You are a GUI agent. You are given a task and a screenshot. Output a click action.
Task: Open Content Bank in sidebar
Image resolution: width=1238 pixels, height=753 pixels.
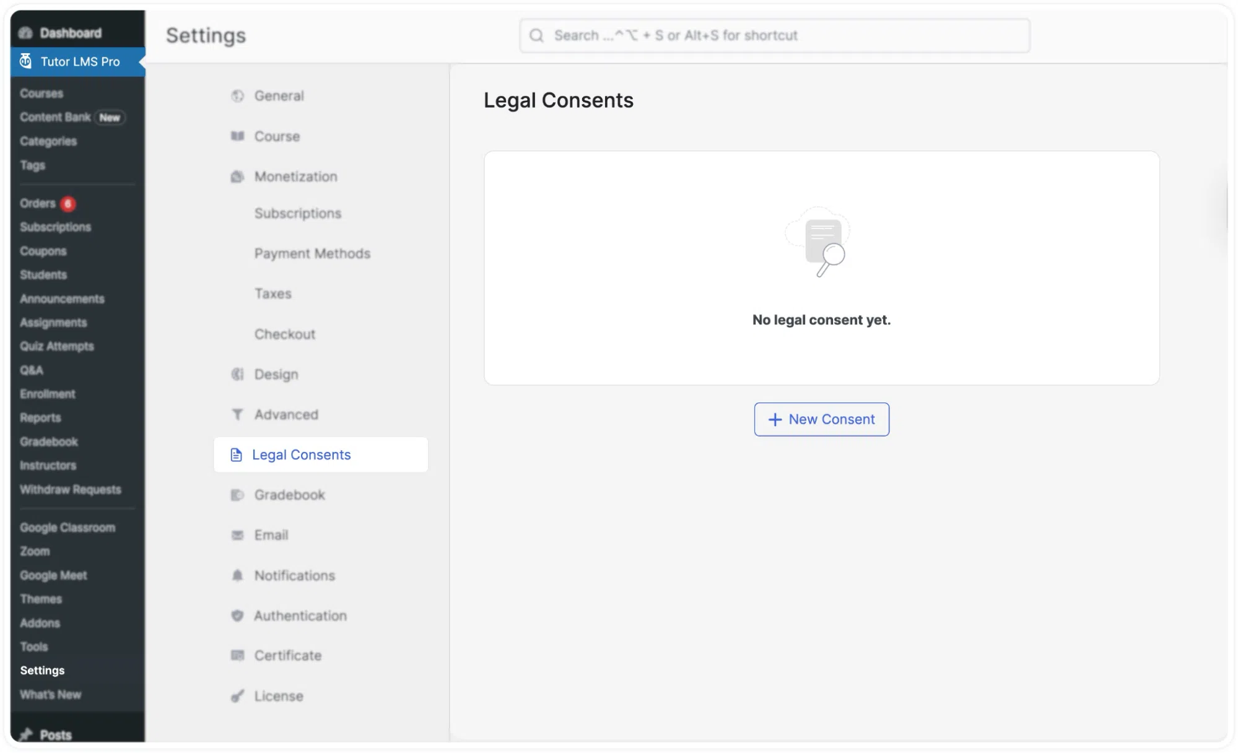click(x=55, y=117)
